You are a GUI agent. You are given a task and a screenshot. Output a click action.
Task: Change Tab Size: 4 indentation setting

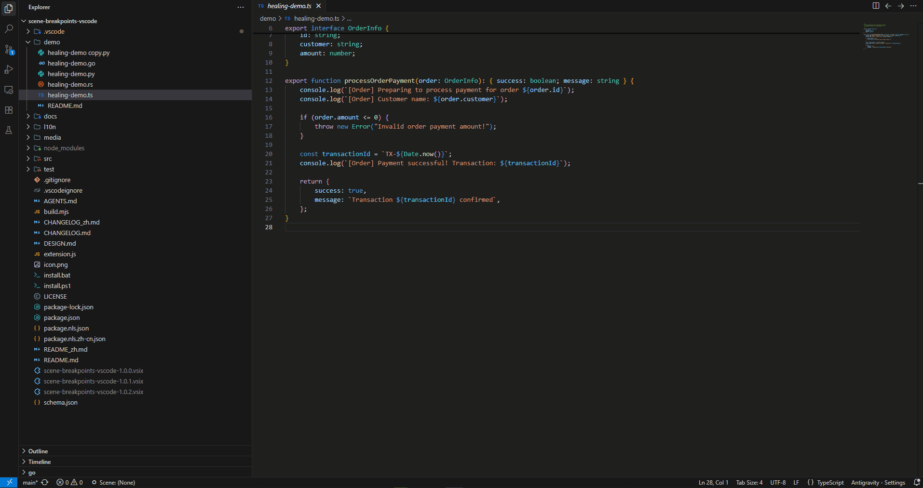(749, 482)
